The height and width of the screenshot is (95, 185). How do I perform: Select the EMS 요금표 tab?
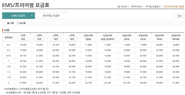pyautogui.click(x=18, y=16)
